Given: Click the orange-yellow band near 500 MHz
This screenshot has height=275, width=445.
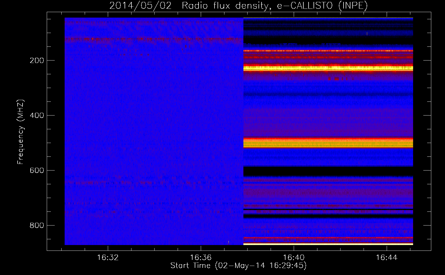Looking at the screenshot, I should (x=328, y=143).
